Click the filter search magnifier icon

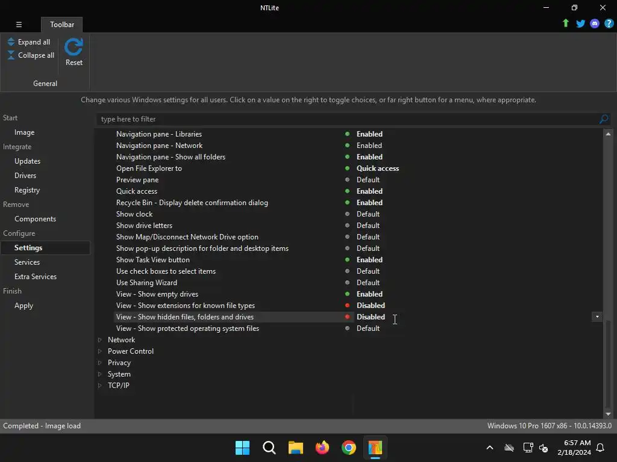tap(603, 119)
